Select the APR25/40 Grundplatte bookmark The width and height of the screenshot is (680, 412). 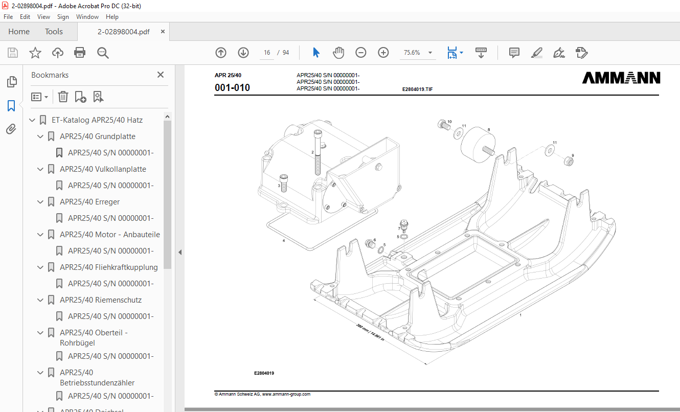coord(98,136)
